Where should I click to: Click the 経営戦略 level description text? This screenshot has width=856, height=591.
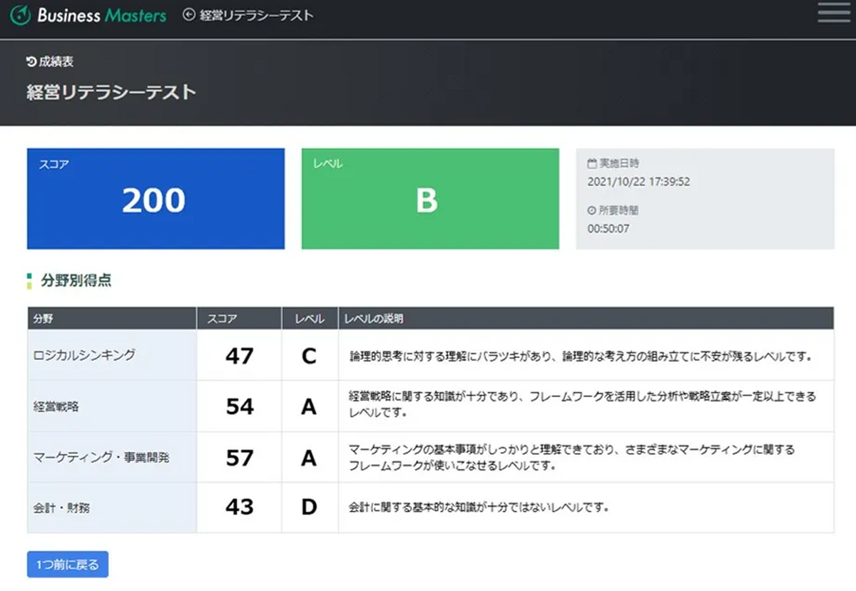pos(582,404)
